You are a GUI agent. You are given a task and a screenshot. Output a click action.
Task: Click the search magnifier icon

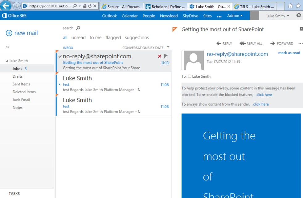click(x=78, y=28)
